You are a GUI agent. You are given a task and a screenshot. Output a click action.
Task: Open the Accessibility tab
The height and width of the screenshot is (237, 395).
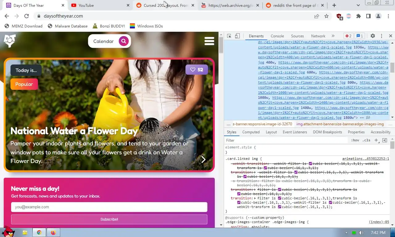click(x=380, y=132)
